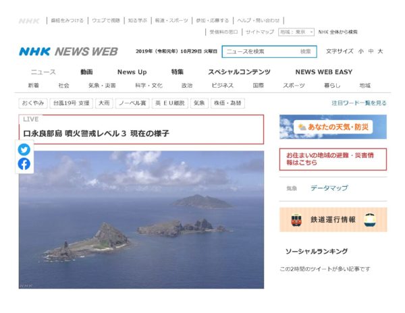Click the 台風19号 支援 keyword tag
The image size is (405, 313).
point(72,103)
